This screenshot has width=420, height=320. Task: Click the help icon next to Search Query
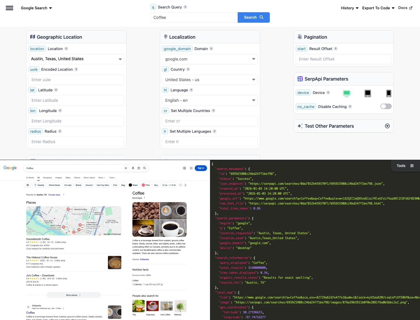click(185, 7)
